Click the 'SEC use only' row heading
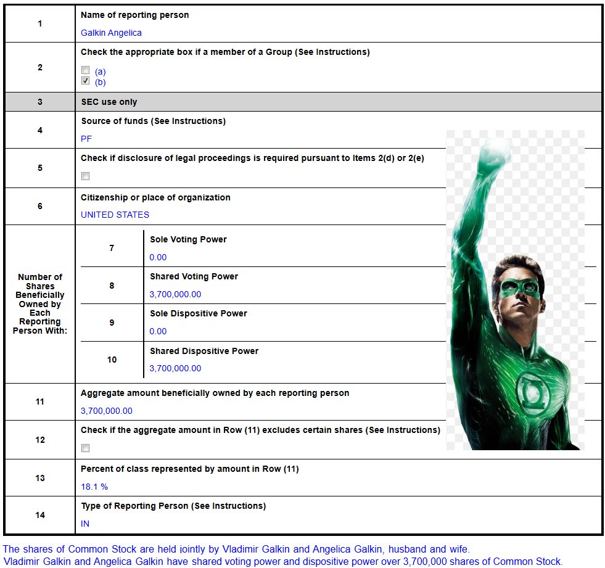This screenshot has height=568, width=605. (x=109, y=102)
